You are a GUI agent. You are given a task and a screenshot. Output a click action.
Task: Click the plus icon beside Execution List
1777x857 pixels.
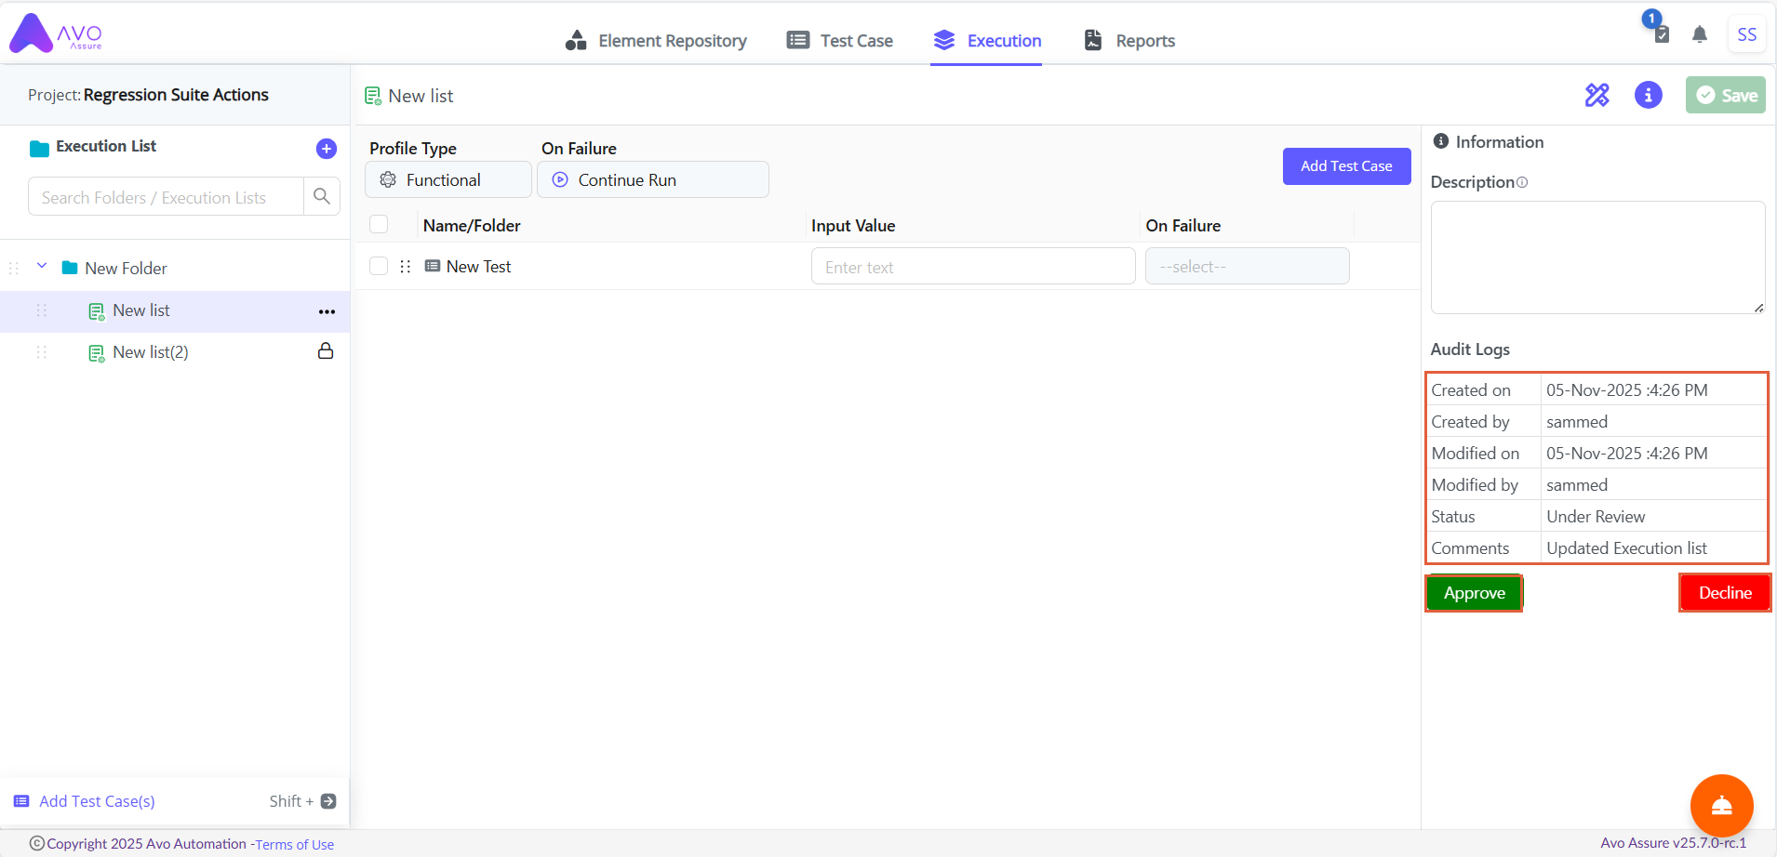coord(327,149)
